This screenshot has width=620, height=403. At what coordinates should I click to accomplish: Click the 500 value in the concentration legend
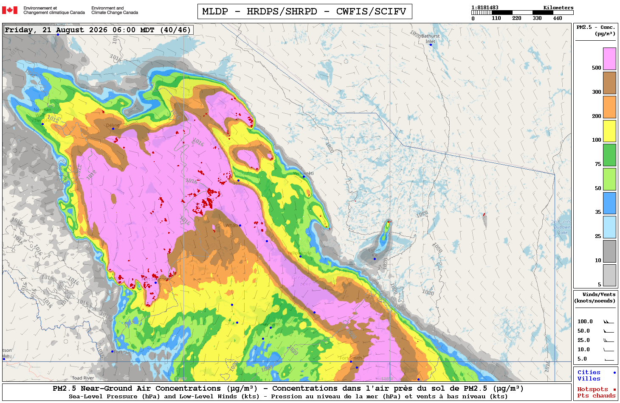point(597,68)
